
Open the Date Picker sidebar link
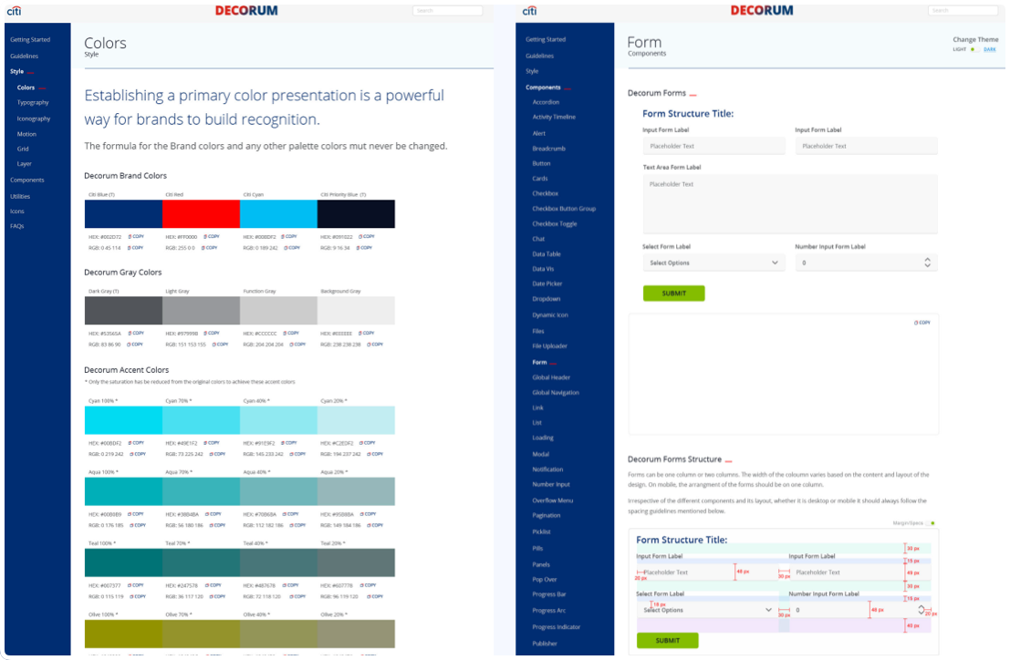[x=547, y=284]
